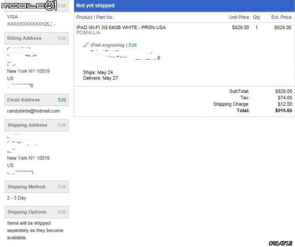Click the Items will be shipped separately note
This screenshot has height=247, width=295.
click(x=35, y=230)
